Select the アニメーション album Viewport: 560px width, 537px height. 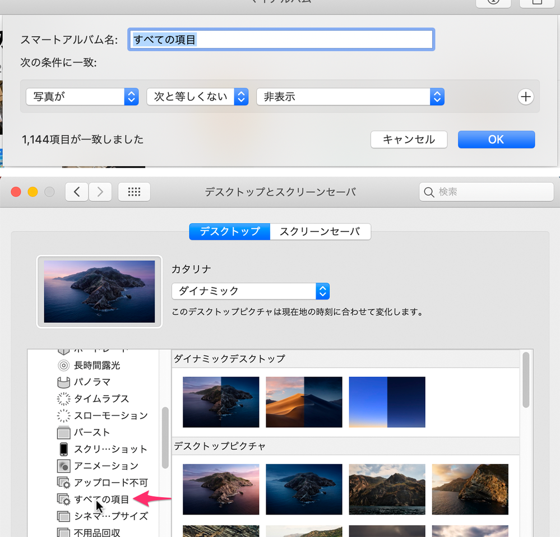(x=95, y=466)
